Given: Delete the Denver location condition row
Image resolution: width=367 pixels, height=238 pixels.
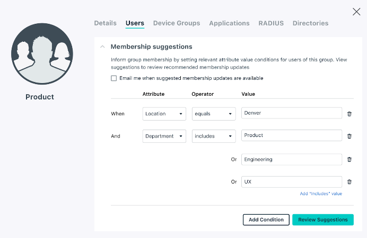Looking at the screenshot, I should coord(349,114).
